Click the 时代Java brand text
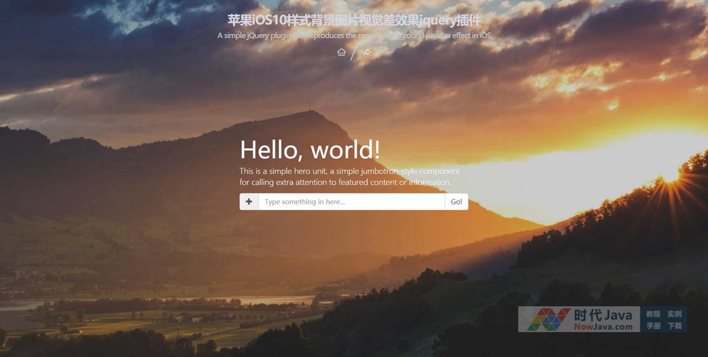Image resolution: width=708 pixels, height=357 pixels. pos(603,315)
